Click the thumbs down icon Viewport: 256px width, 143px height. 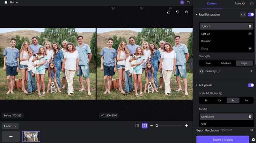(178, 12)
